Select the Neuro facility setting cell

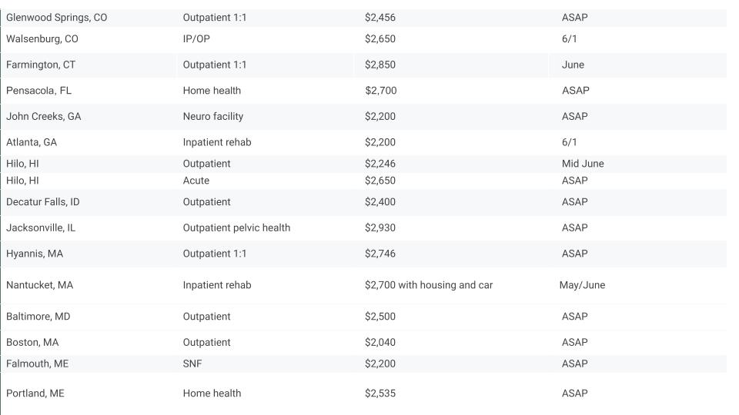pos(213,117)
